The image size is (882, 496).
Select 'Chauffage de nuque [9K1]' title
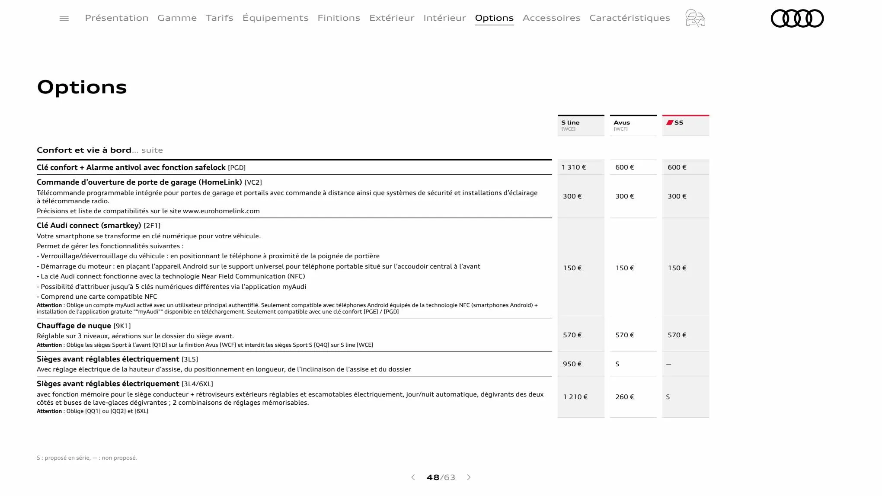[x=83, y=326]
